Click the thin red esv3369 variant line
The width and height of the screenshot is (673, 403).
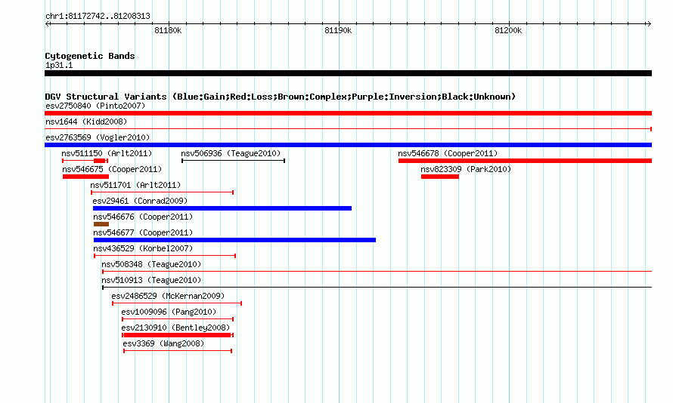pyautogui.click(x=178, y=351)
